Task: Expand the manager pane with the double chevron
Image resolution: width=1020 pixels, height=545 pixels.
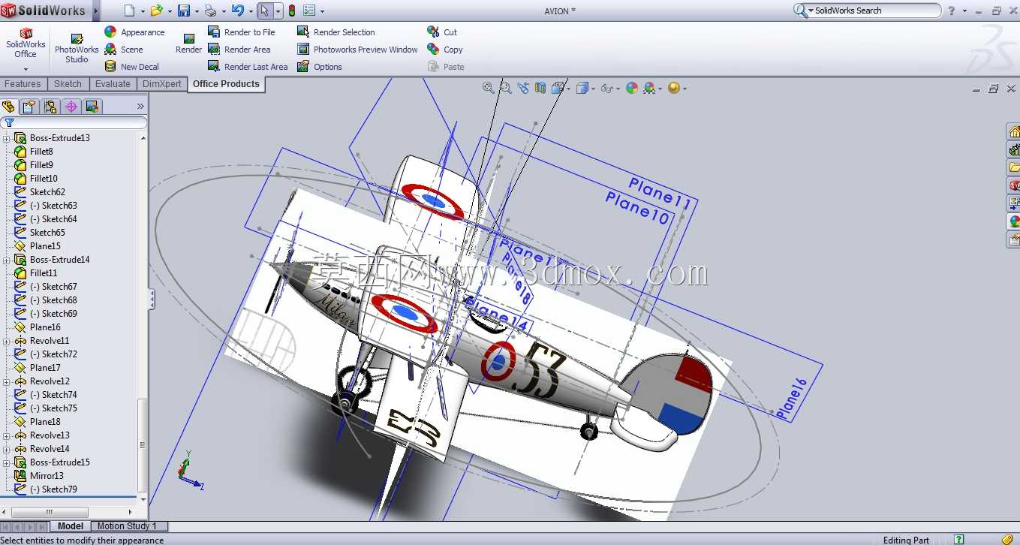Action: tap(140, 107)
